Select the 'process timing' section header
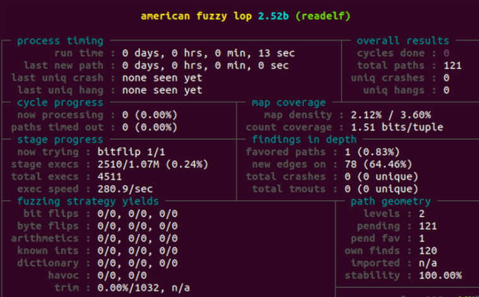This screenshot has height=297, width=479. tap(60, 41)
